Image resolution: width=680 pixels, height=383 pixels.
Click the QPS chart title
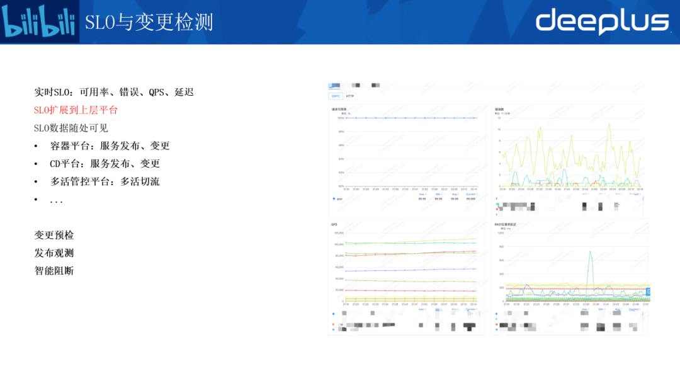point(334,224)
